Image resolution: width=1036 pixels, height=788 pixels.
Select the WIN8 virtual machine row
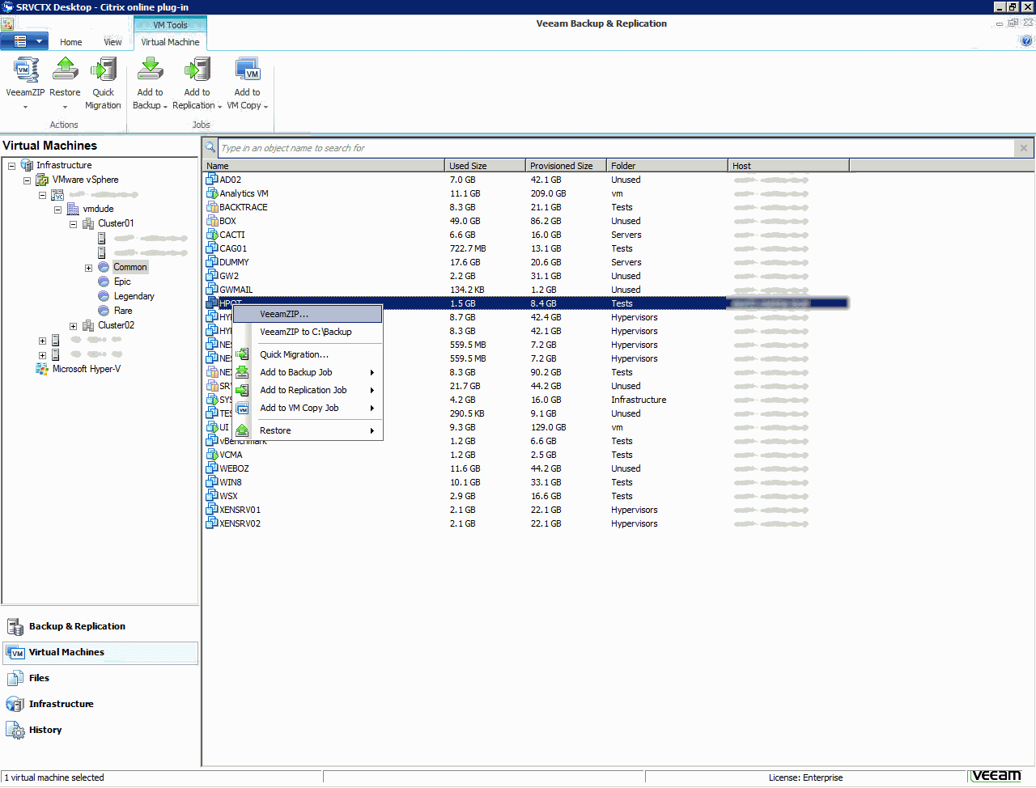[x=526, y=482]
